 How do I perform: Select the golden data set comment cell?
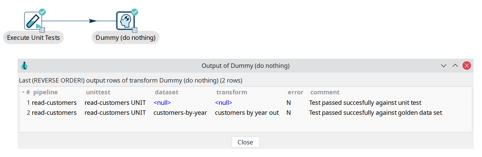[x=375, y=113]
